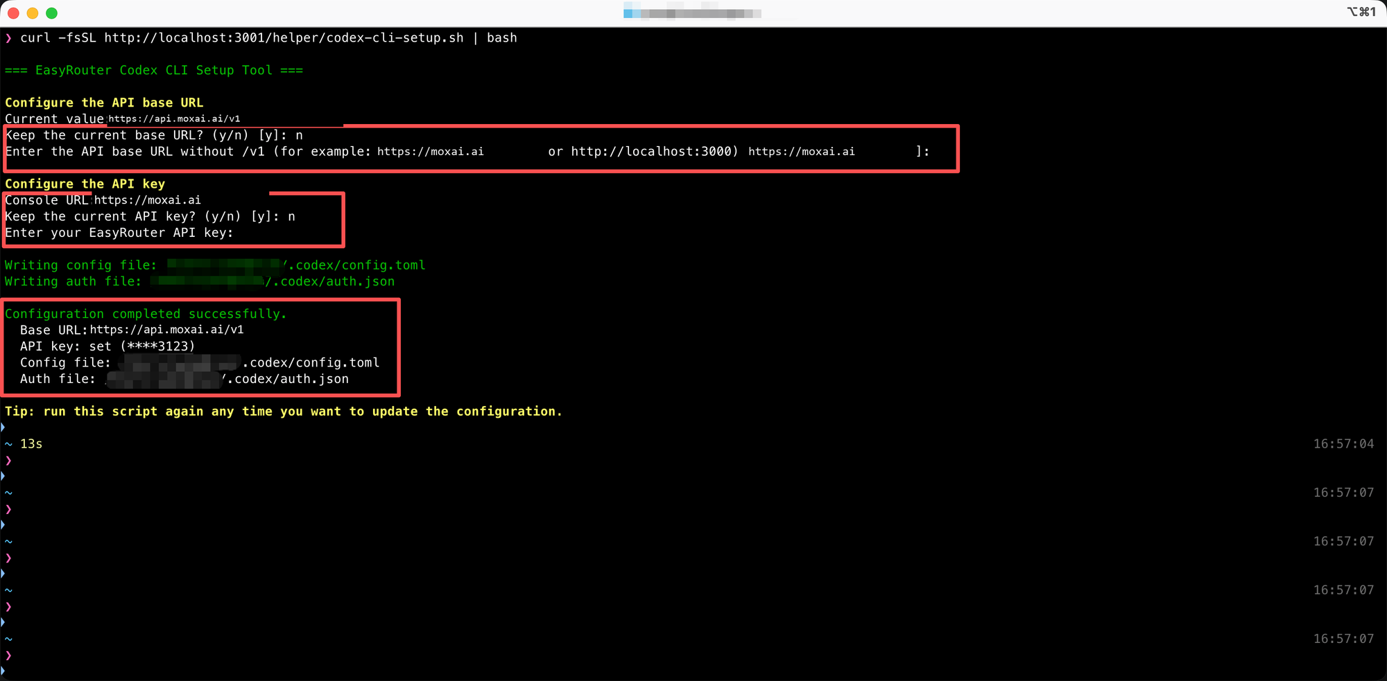Click the 16:57:04 timestamp

point(1343,444)
